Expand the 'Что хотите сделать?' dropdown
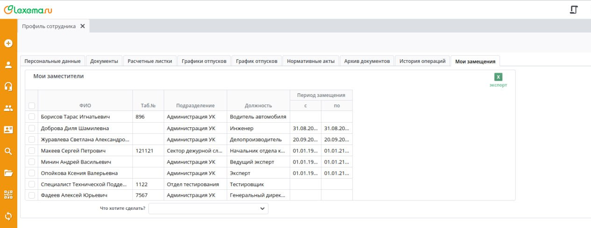Image resolution: width=591 pixels, height=228 pixels. (x=208, y=209)
